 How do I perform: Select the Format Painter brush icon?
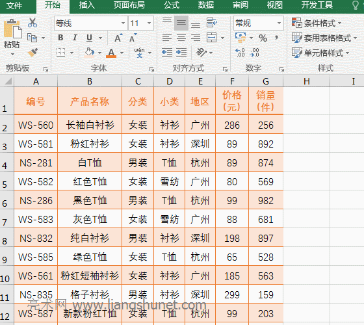pos(32,53)
